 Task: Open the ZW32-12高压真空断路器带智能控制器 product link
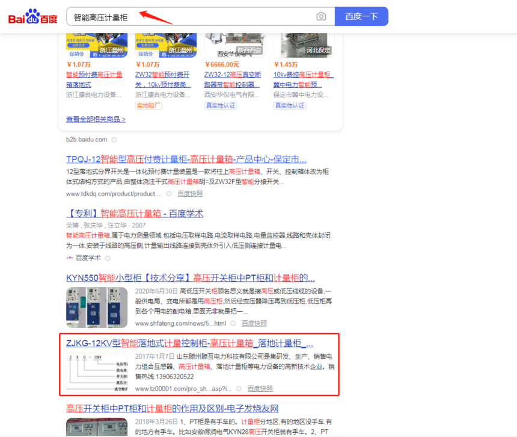233,80
